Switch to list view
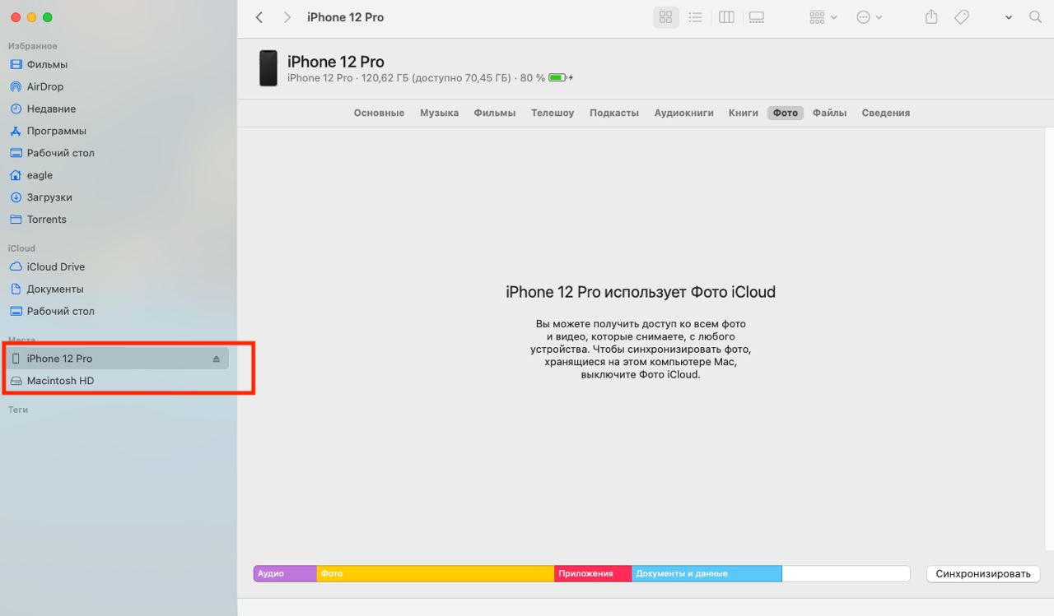The image size is (1054, 616). [696, 17]
